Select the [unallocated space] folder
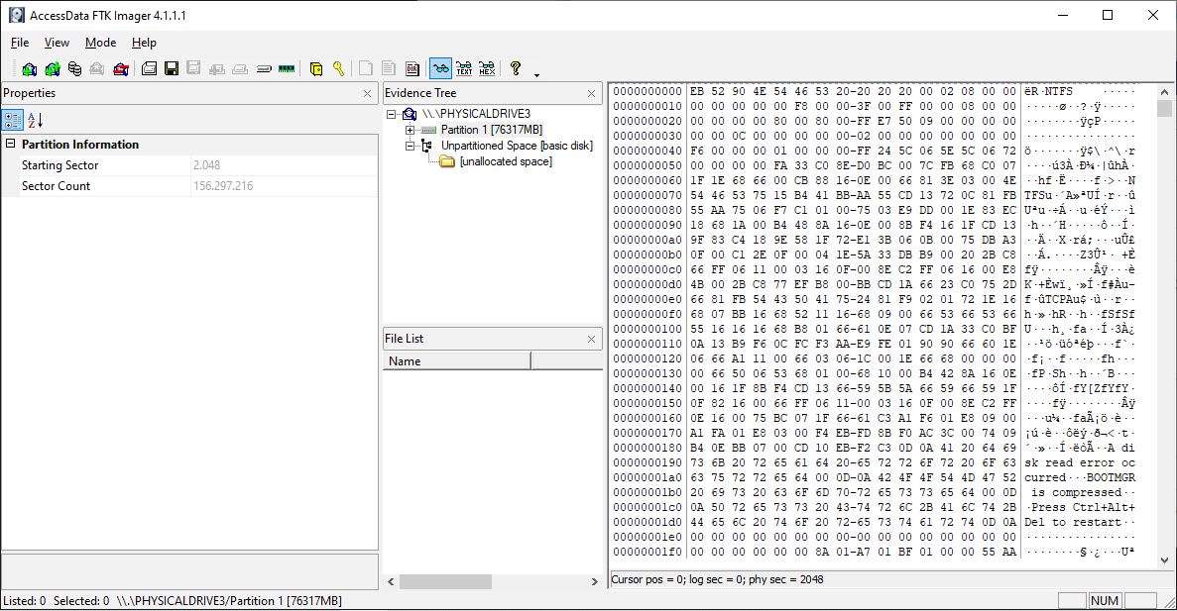This screenshot has height=611, width=1177. 505,161
